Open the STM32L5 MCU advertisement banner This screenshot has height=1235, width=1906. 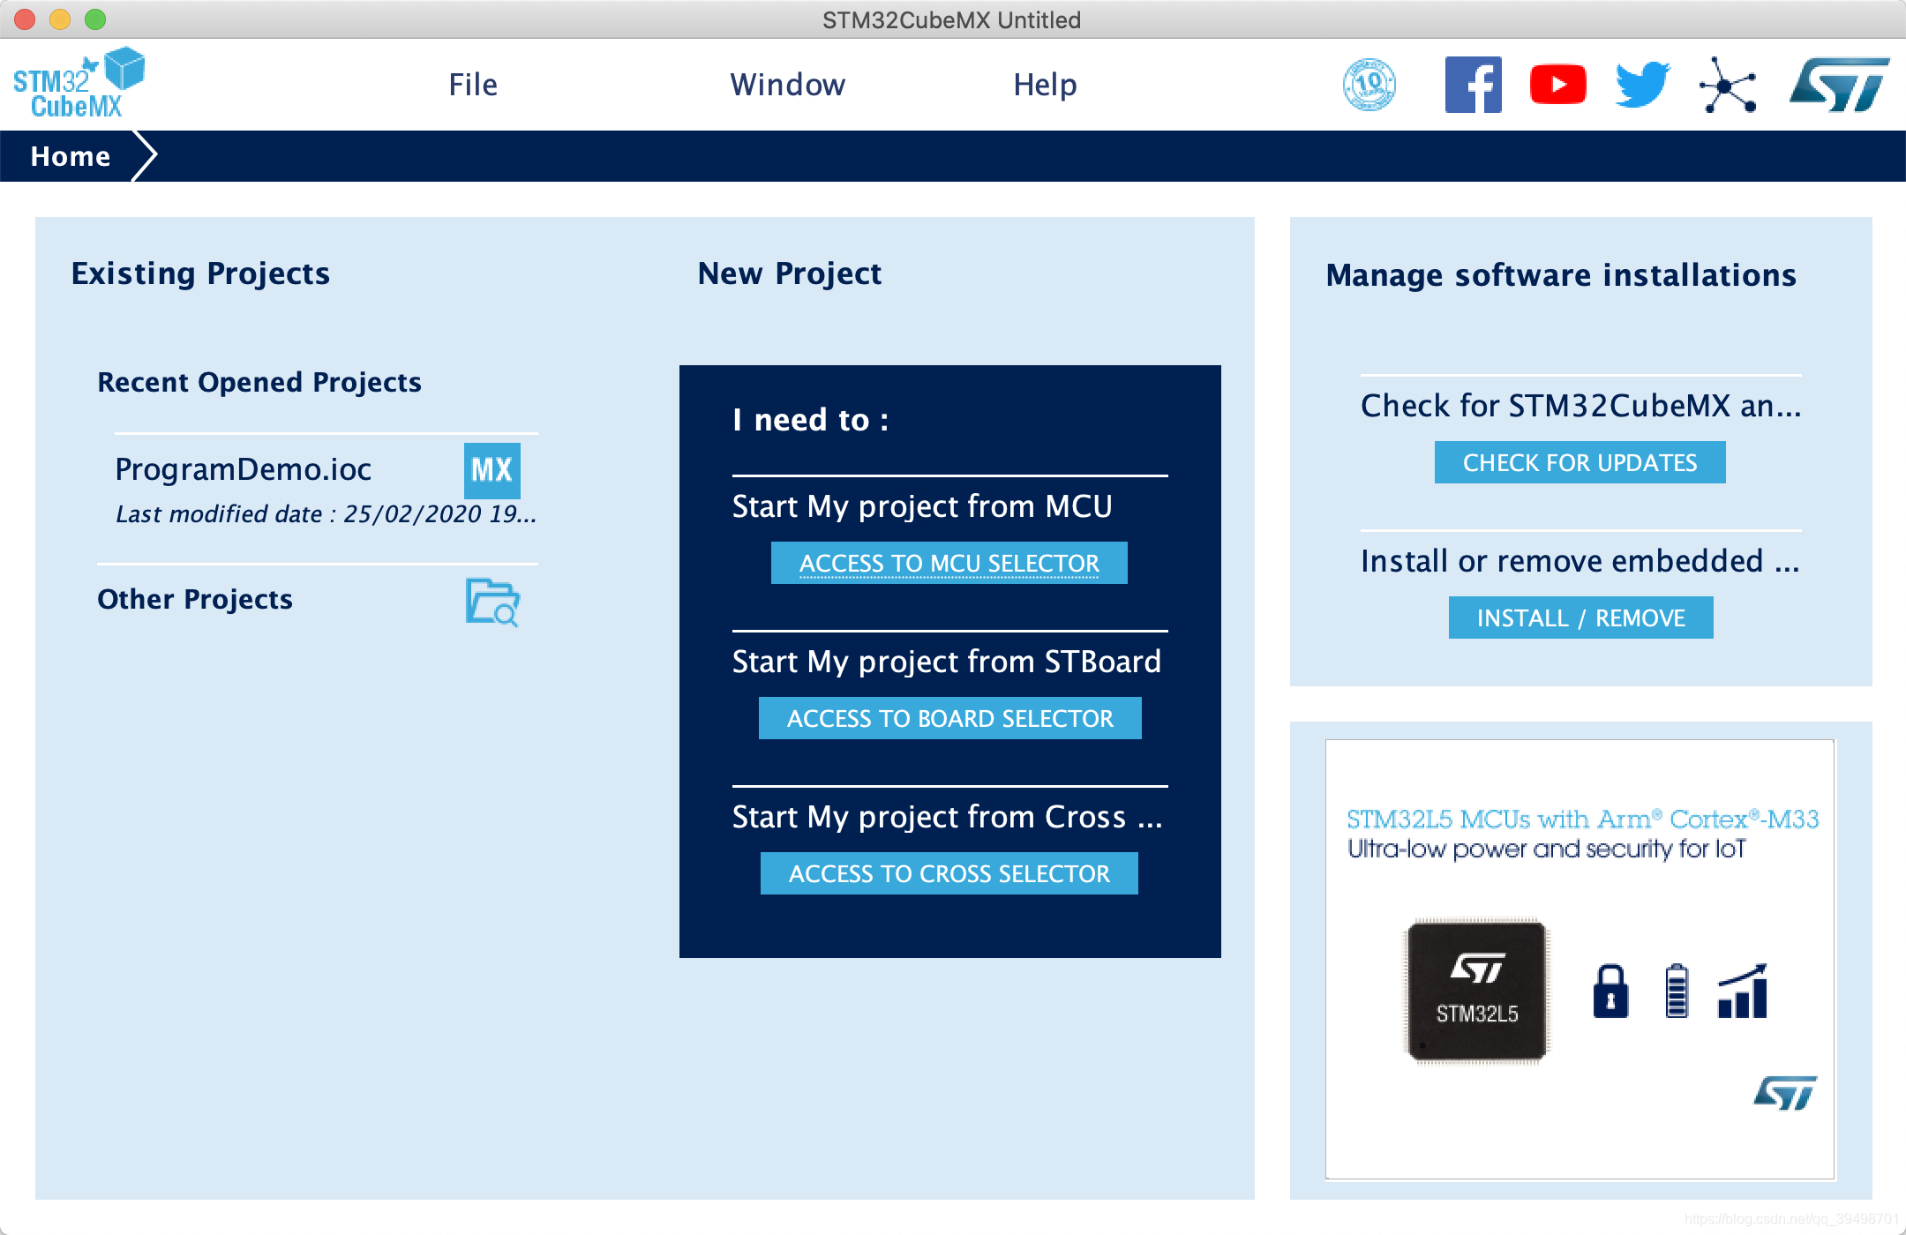point(1580,959)
